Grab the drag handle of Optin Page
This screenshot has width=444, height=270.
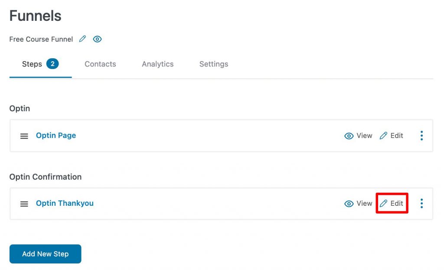pyautogui.click(x=24, y=136)
